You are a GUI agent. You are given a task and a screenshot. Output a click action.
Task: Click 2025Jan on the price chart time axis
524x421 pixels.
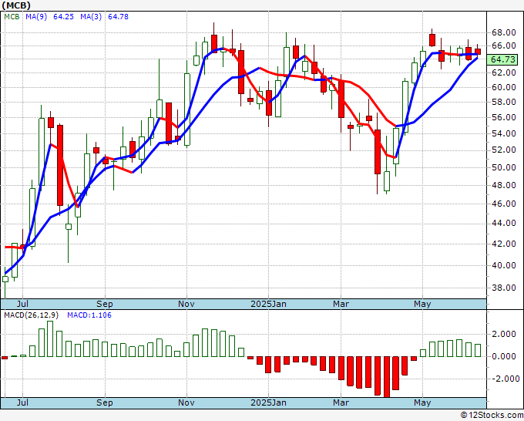click(268, 304)
